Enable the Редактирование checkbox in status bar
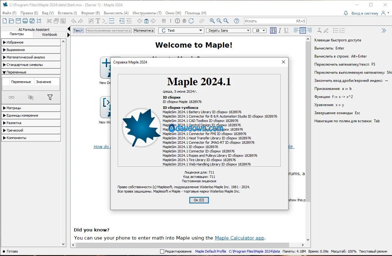This screenshot has width=392, height=256. [x=162, y=251]
